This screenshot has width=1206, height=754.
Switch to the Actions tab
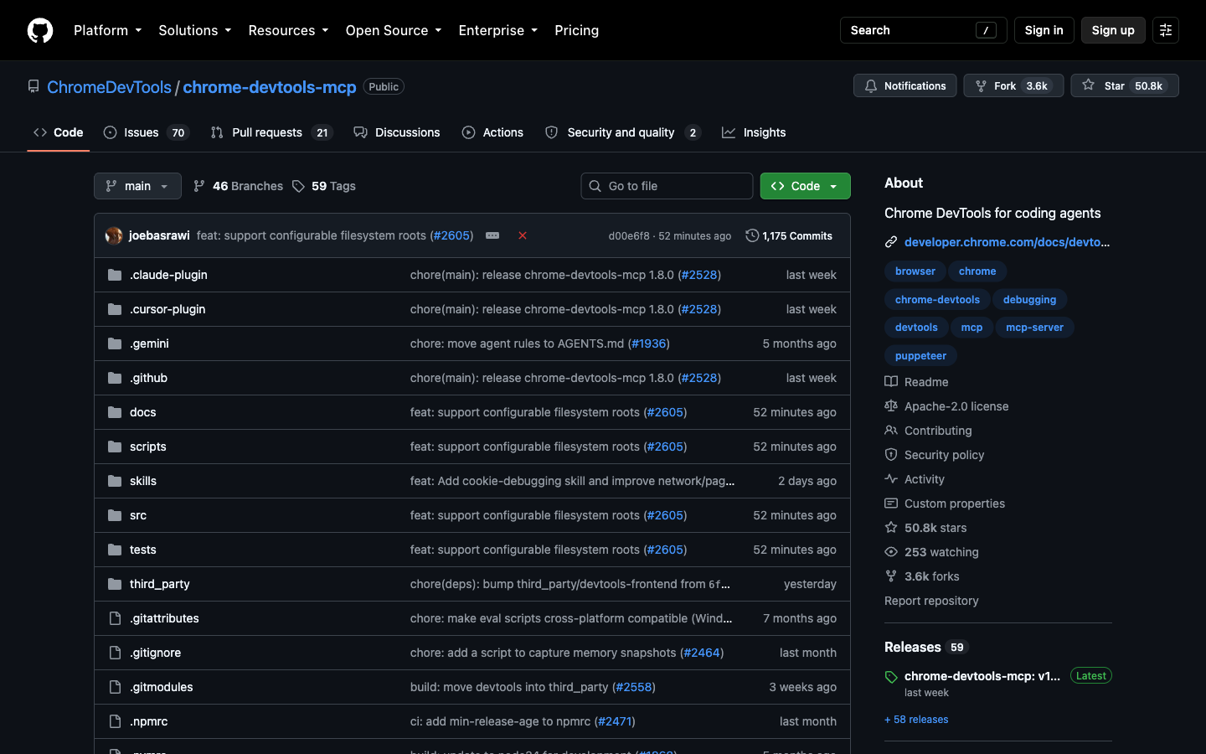[492, 132]
